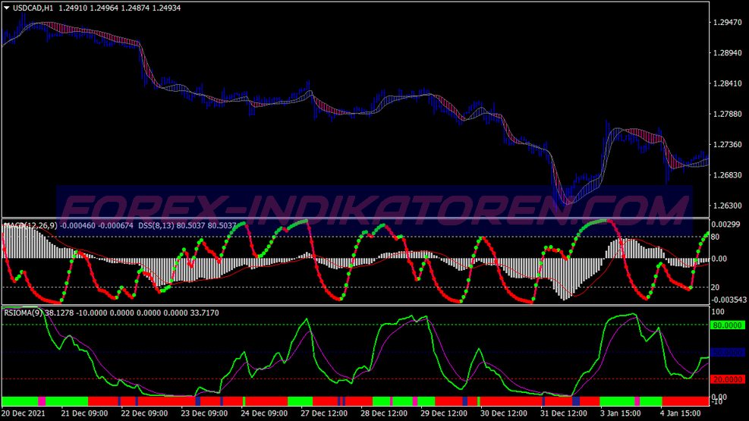Click the 1.29470 price on the scale
This screenshot has height=421, width=749.
[x=727, y=23]
